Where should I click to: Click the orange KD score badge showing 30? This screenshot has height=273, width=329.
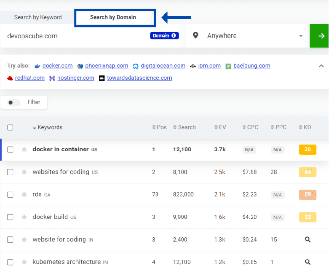coord(307,149)
